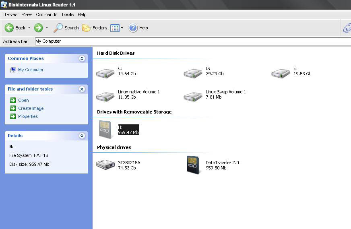Click the Search toolbar label

click(x=72, y=28)
